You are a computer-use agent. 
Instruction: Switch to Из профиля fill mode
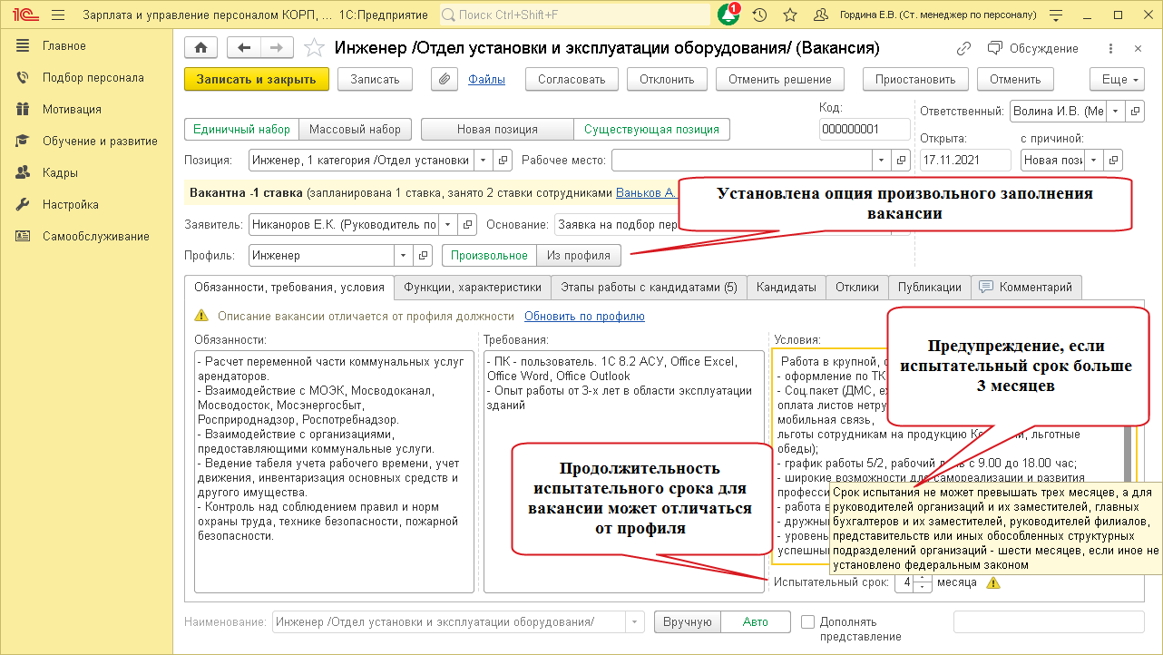579,256
